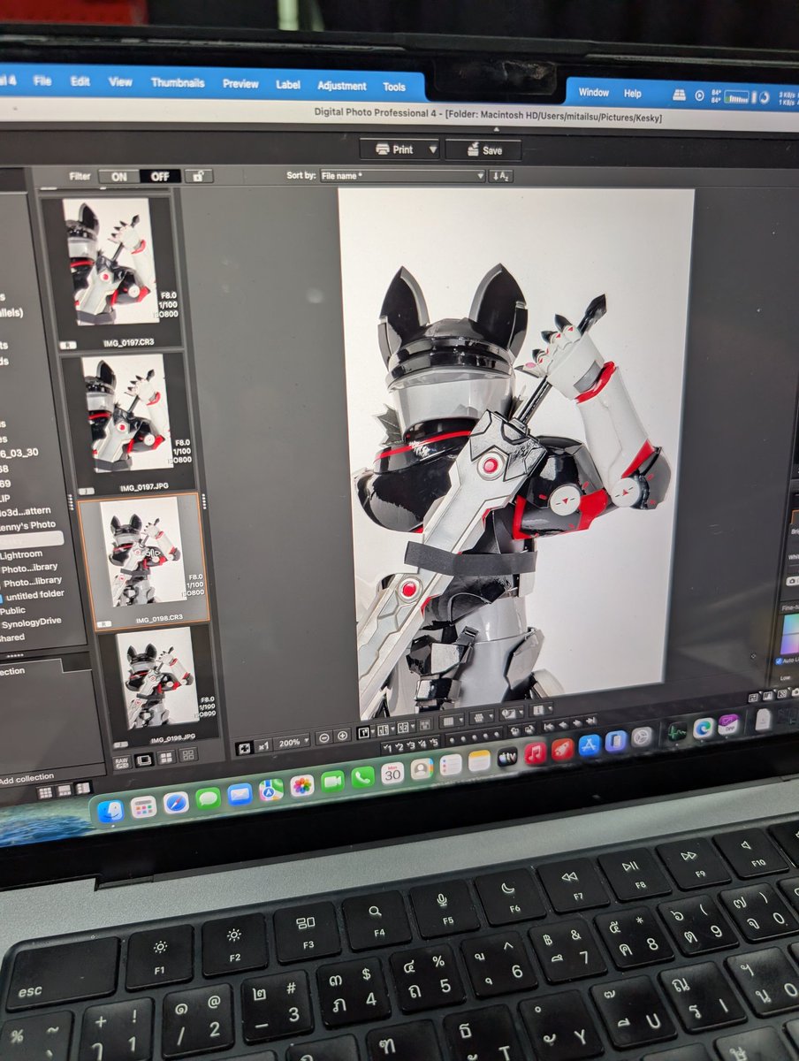
Task: Click fit-to-window preview icon
Action: pos(244,748)
